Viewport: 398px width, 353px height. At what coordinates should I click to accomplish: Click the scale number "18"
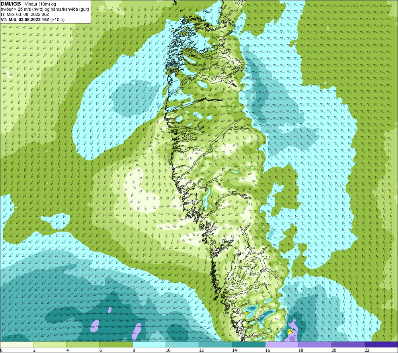301,350
